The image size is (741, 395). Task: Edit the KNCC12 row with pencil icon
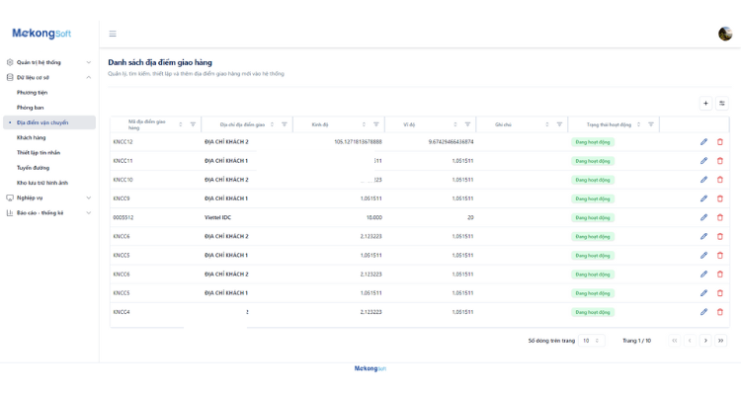coord(703,142)
